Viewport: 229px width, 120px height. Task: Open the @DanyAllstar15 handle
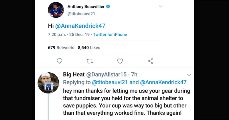(106, 75)
